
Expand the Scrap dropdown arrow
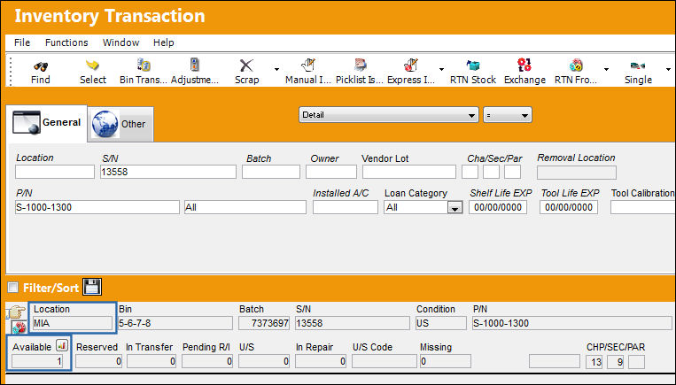(x=276, y=69)
